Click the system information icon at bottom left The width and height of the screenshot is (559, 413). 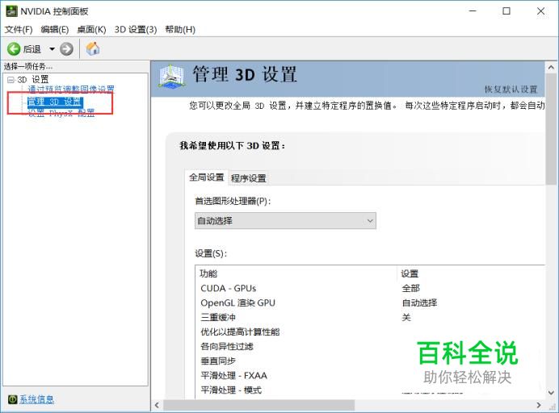coord(12,399)
